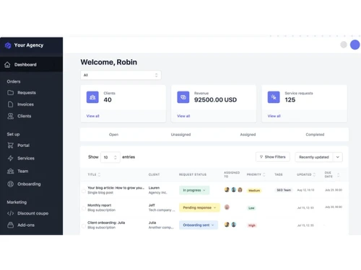Click View all under Service requests card
Viewport: 361px width, 270px height.
(x=274, y=116)
